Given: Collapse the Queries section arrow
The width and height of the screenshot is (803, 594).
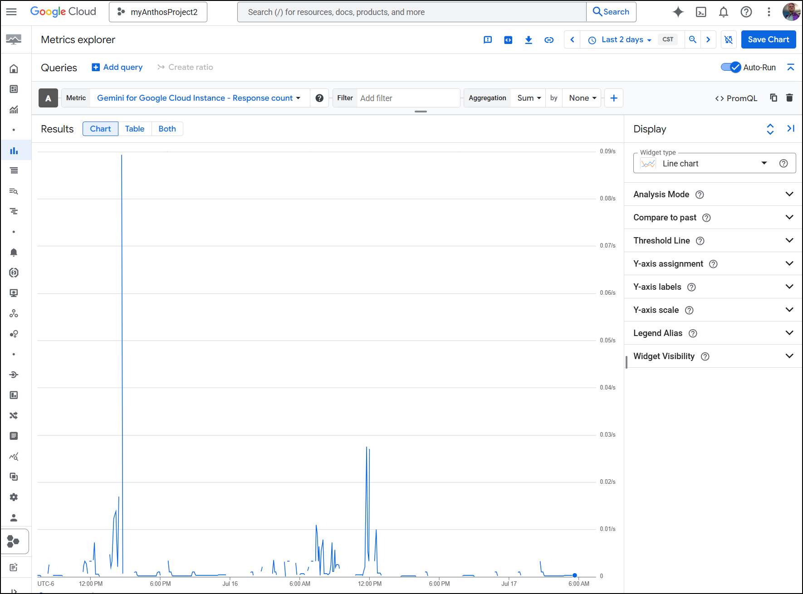Looking at the screenshot, I should [x=791, y=68].
